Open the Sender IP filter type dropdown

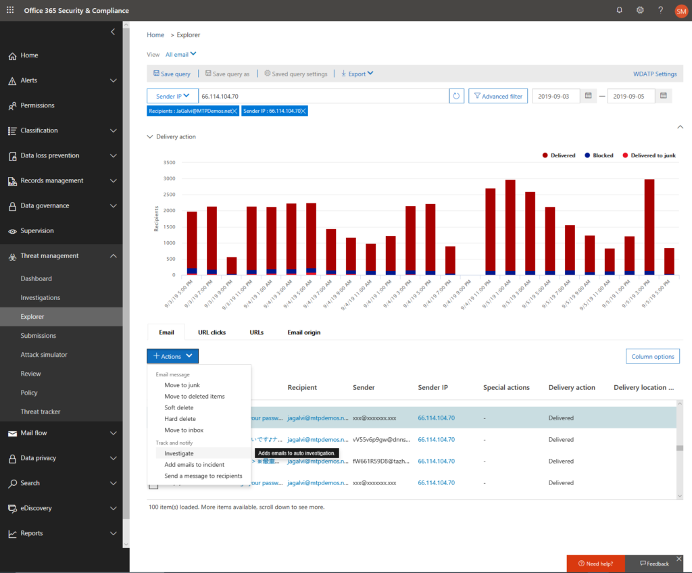[x=172, y=95]
